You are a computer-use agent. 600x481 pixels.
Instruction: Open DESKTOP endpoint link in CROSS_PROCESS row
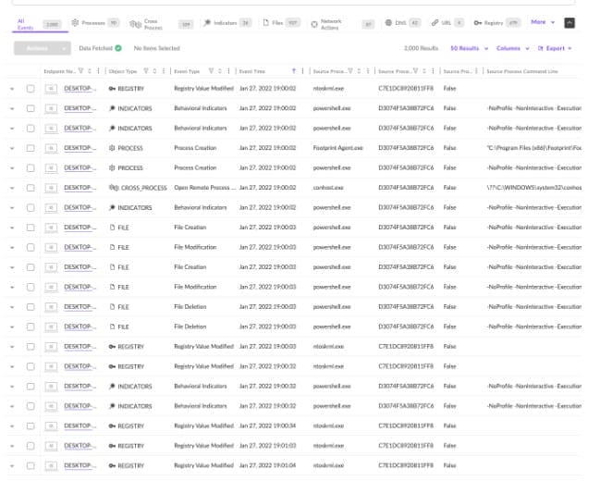(80, 188)
